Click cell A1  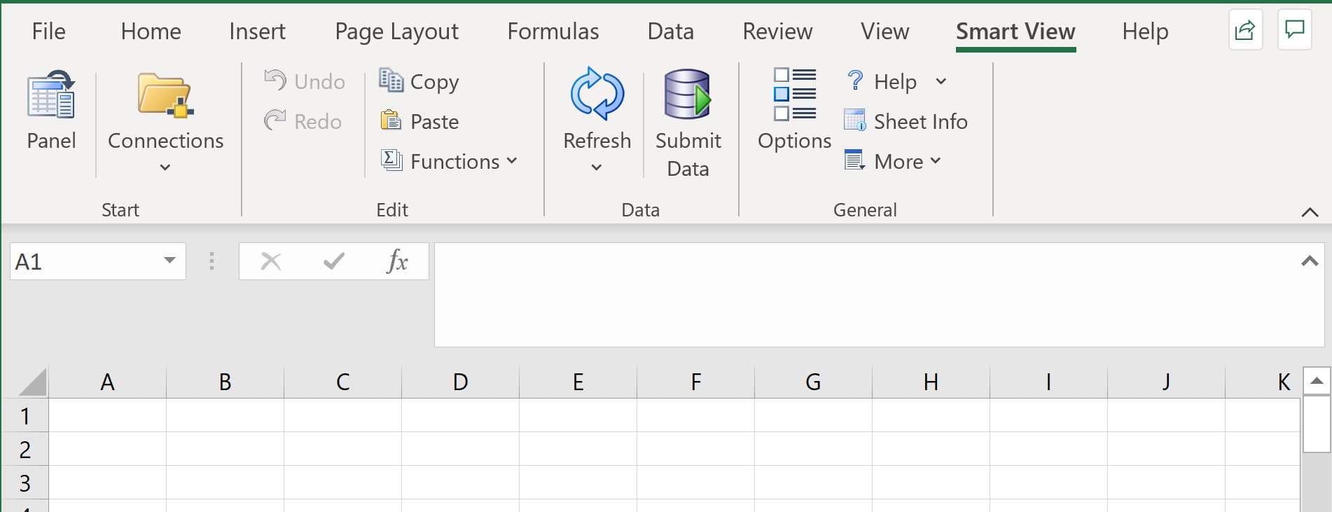[x=107, y=415]
